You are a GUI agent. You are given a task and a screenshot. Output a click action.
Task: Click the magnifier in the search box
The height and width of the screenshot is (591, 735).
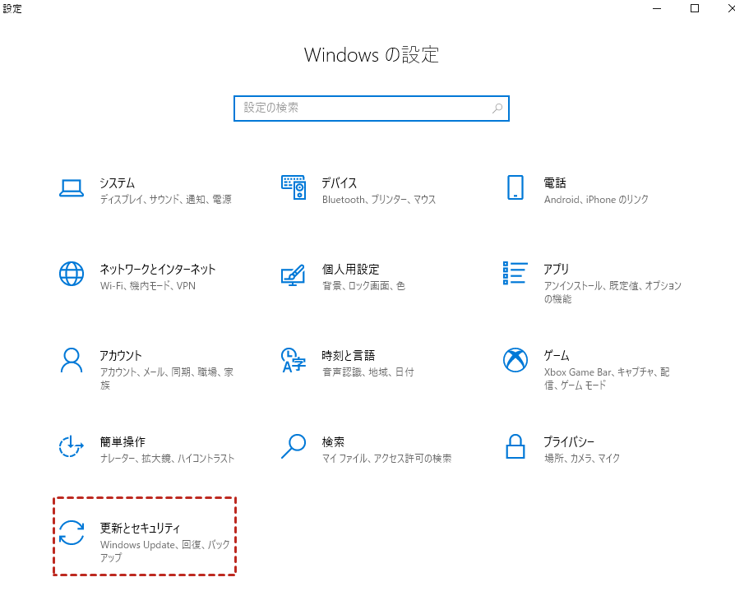497,109
